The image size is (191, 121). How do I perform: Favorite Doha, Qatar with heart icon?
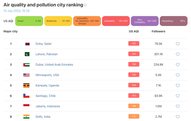(x=178, y=44)
